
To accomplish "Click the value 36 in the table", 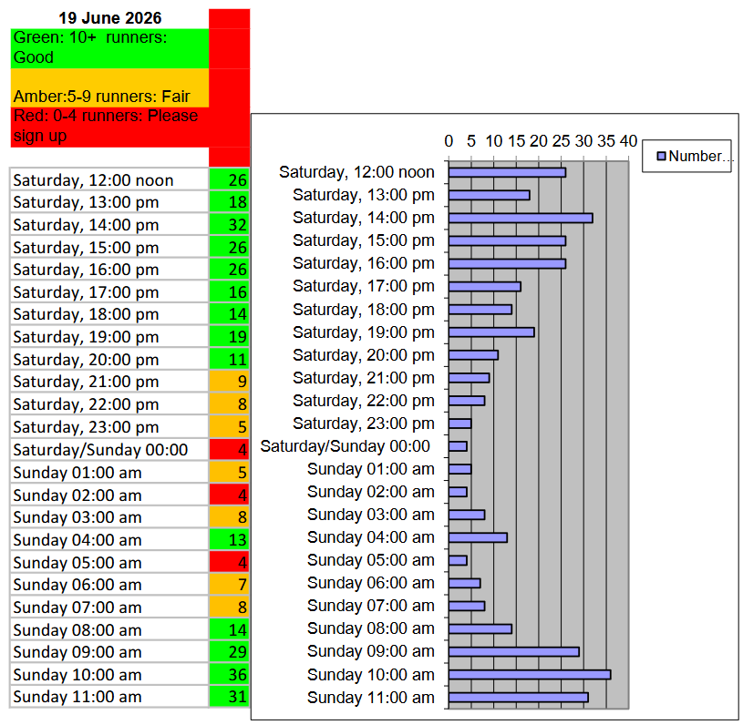I will (230, 674).
